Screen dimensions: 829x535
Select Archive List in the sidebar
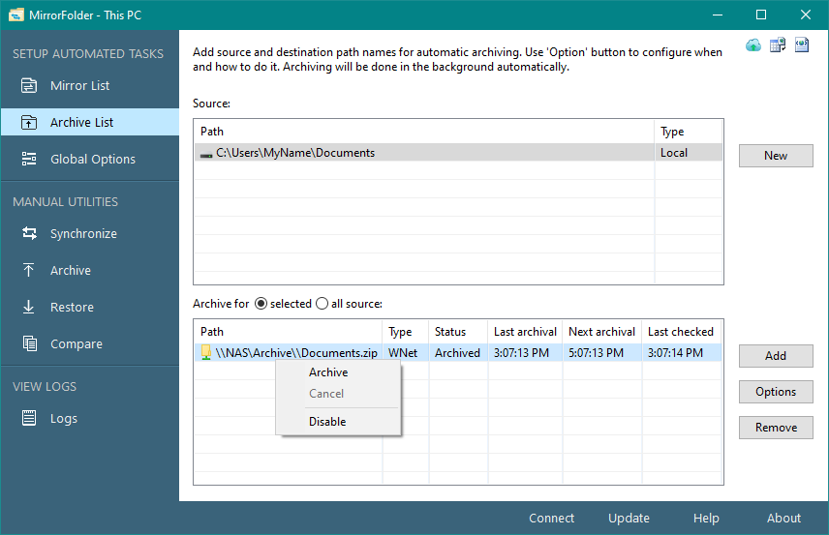click(90, 122)
